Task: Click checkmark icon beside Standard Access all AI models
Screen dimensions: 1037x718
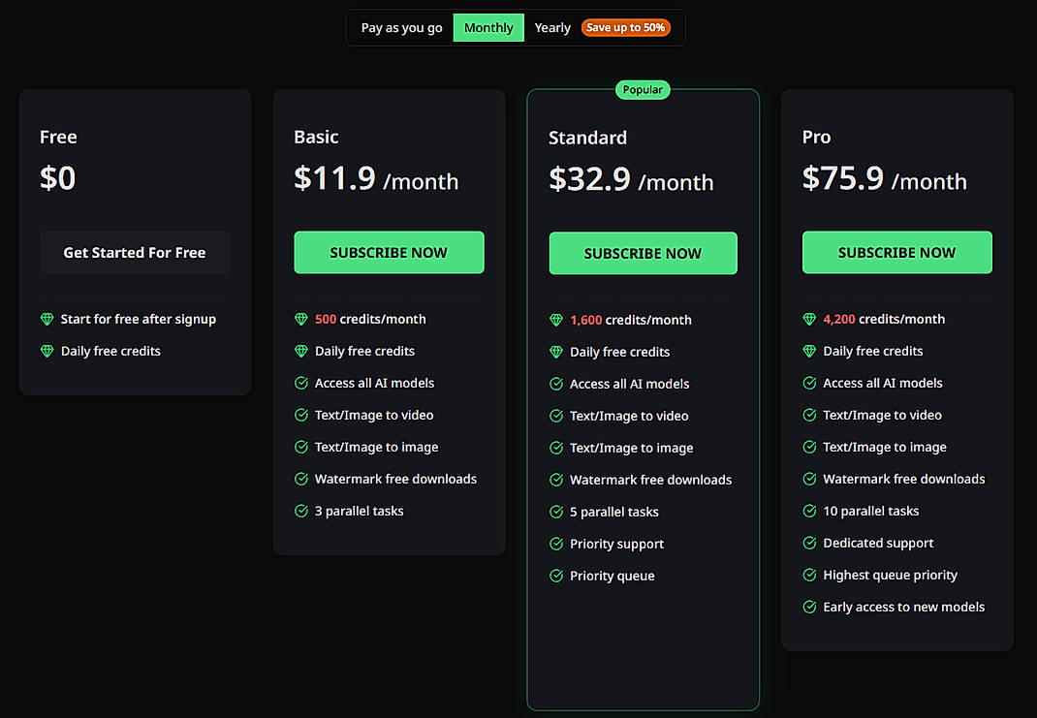Action: click(556, 384)
